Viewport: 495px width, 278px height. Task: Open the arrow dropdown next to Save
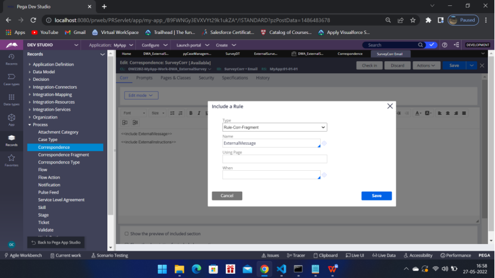pos(471,65)
